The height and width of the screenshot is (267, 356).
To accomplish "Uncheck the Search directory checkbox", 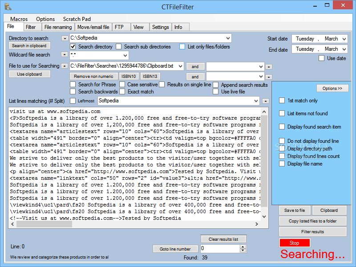I will click(x=73, y=47).
